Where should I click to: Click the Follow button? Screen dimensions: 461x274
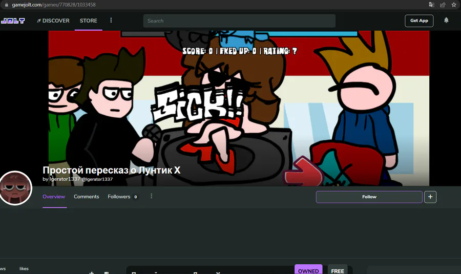click(x=369, y=197)
